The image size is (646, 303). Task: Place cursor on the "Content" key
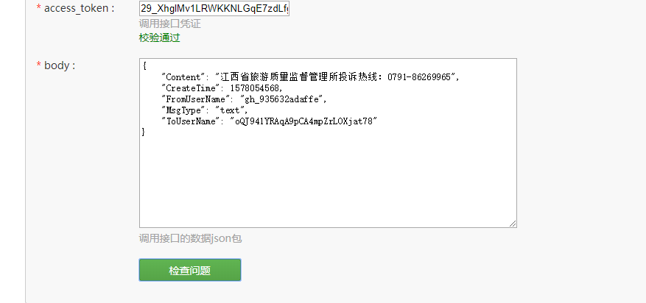tap(183, 77)
